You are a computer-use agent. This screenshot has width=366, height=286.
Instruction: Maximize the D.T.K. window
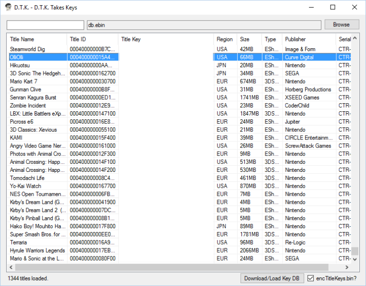click(332, 7)
